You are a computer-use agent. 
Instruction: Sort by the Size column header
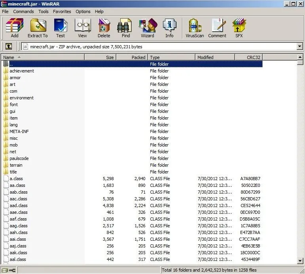[100, 57]
